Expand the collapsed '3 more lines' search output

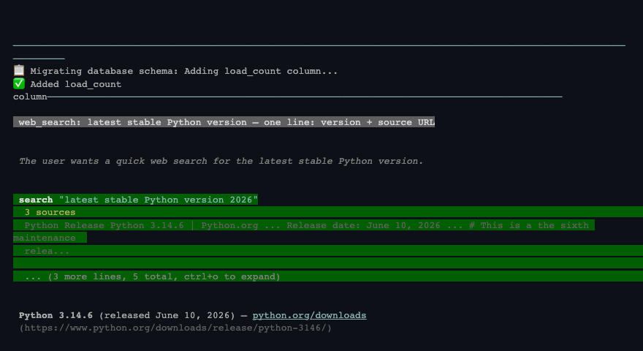point(153,276)
